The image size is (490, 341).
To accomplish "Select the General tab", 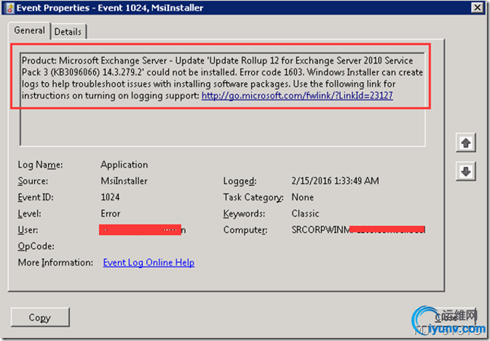I will (30, 30).
